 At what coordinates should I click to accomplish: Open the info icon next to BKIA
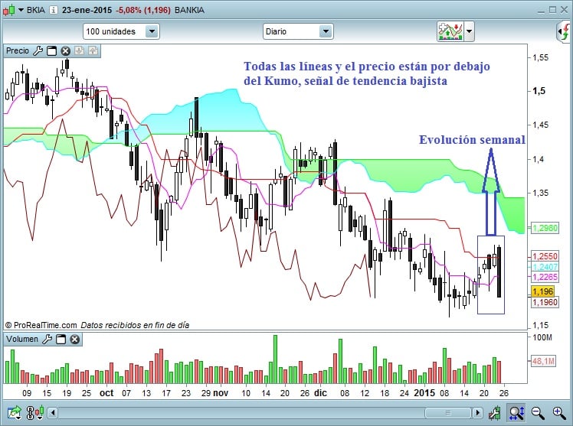point(54,10)
